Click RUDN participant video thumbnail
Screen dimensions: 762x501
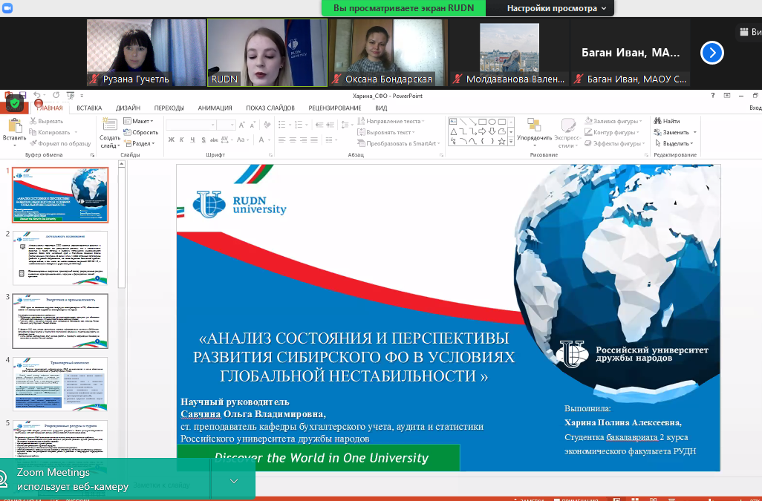coord(267,53)
